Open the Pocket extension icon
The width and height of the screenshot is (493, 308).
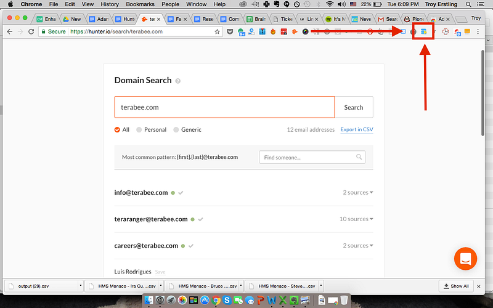(230, 31)
